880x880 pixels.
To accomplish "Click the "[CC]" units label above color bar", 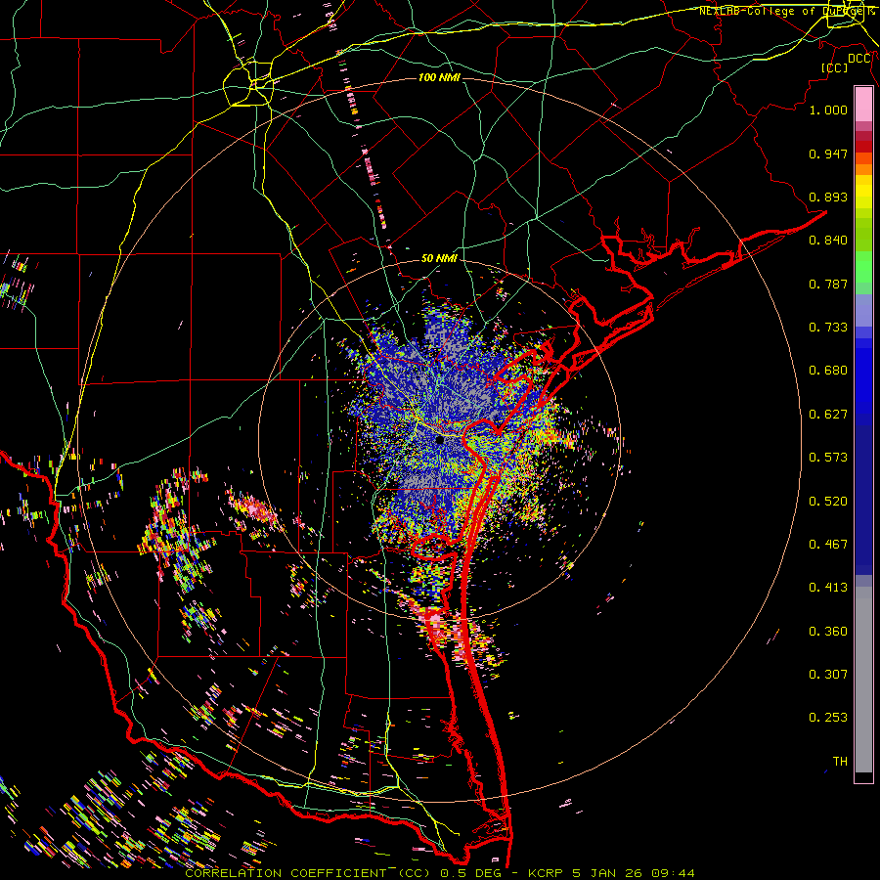I will tap(835, 67).
